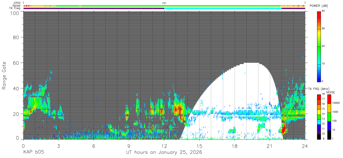Click the 21 tick on UT hours axis
Viewport: 343px width, 158px height.
pyautogui.click(x=270, y=146)
